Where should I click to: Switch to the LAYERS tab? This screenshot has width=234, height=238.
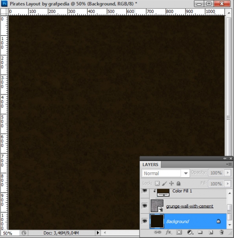pos(150,164)
